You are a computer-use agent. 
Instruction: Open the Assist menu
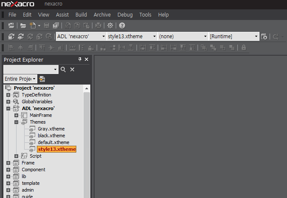62,15
